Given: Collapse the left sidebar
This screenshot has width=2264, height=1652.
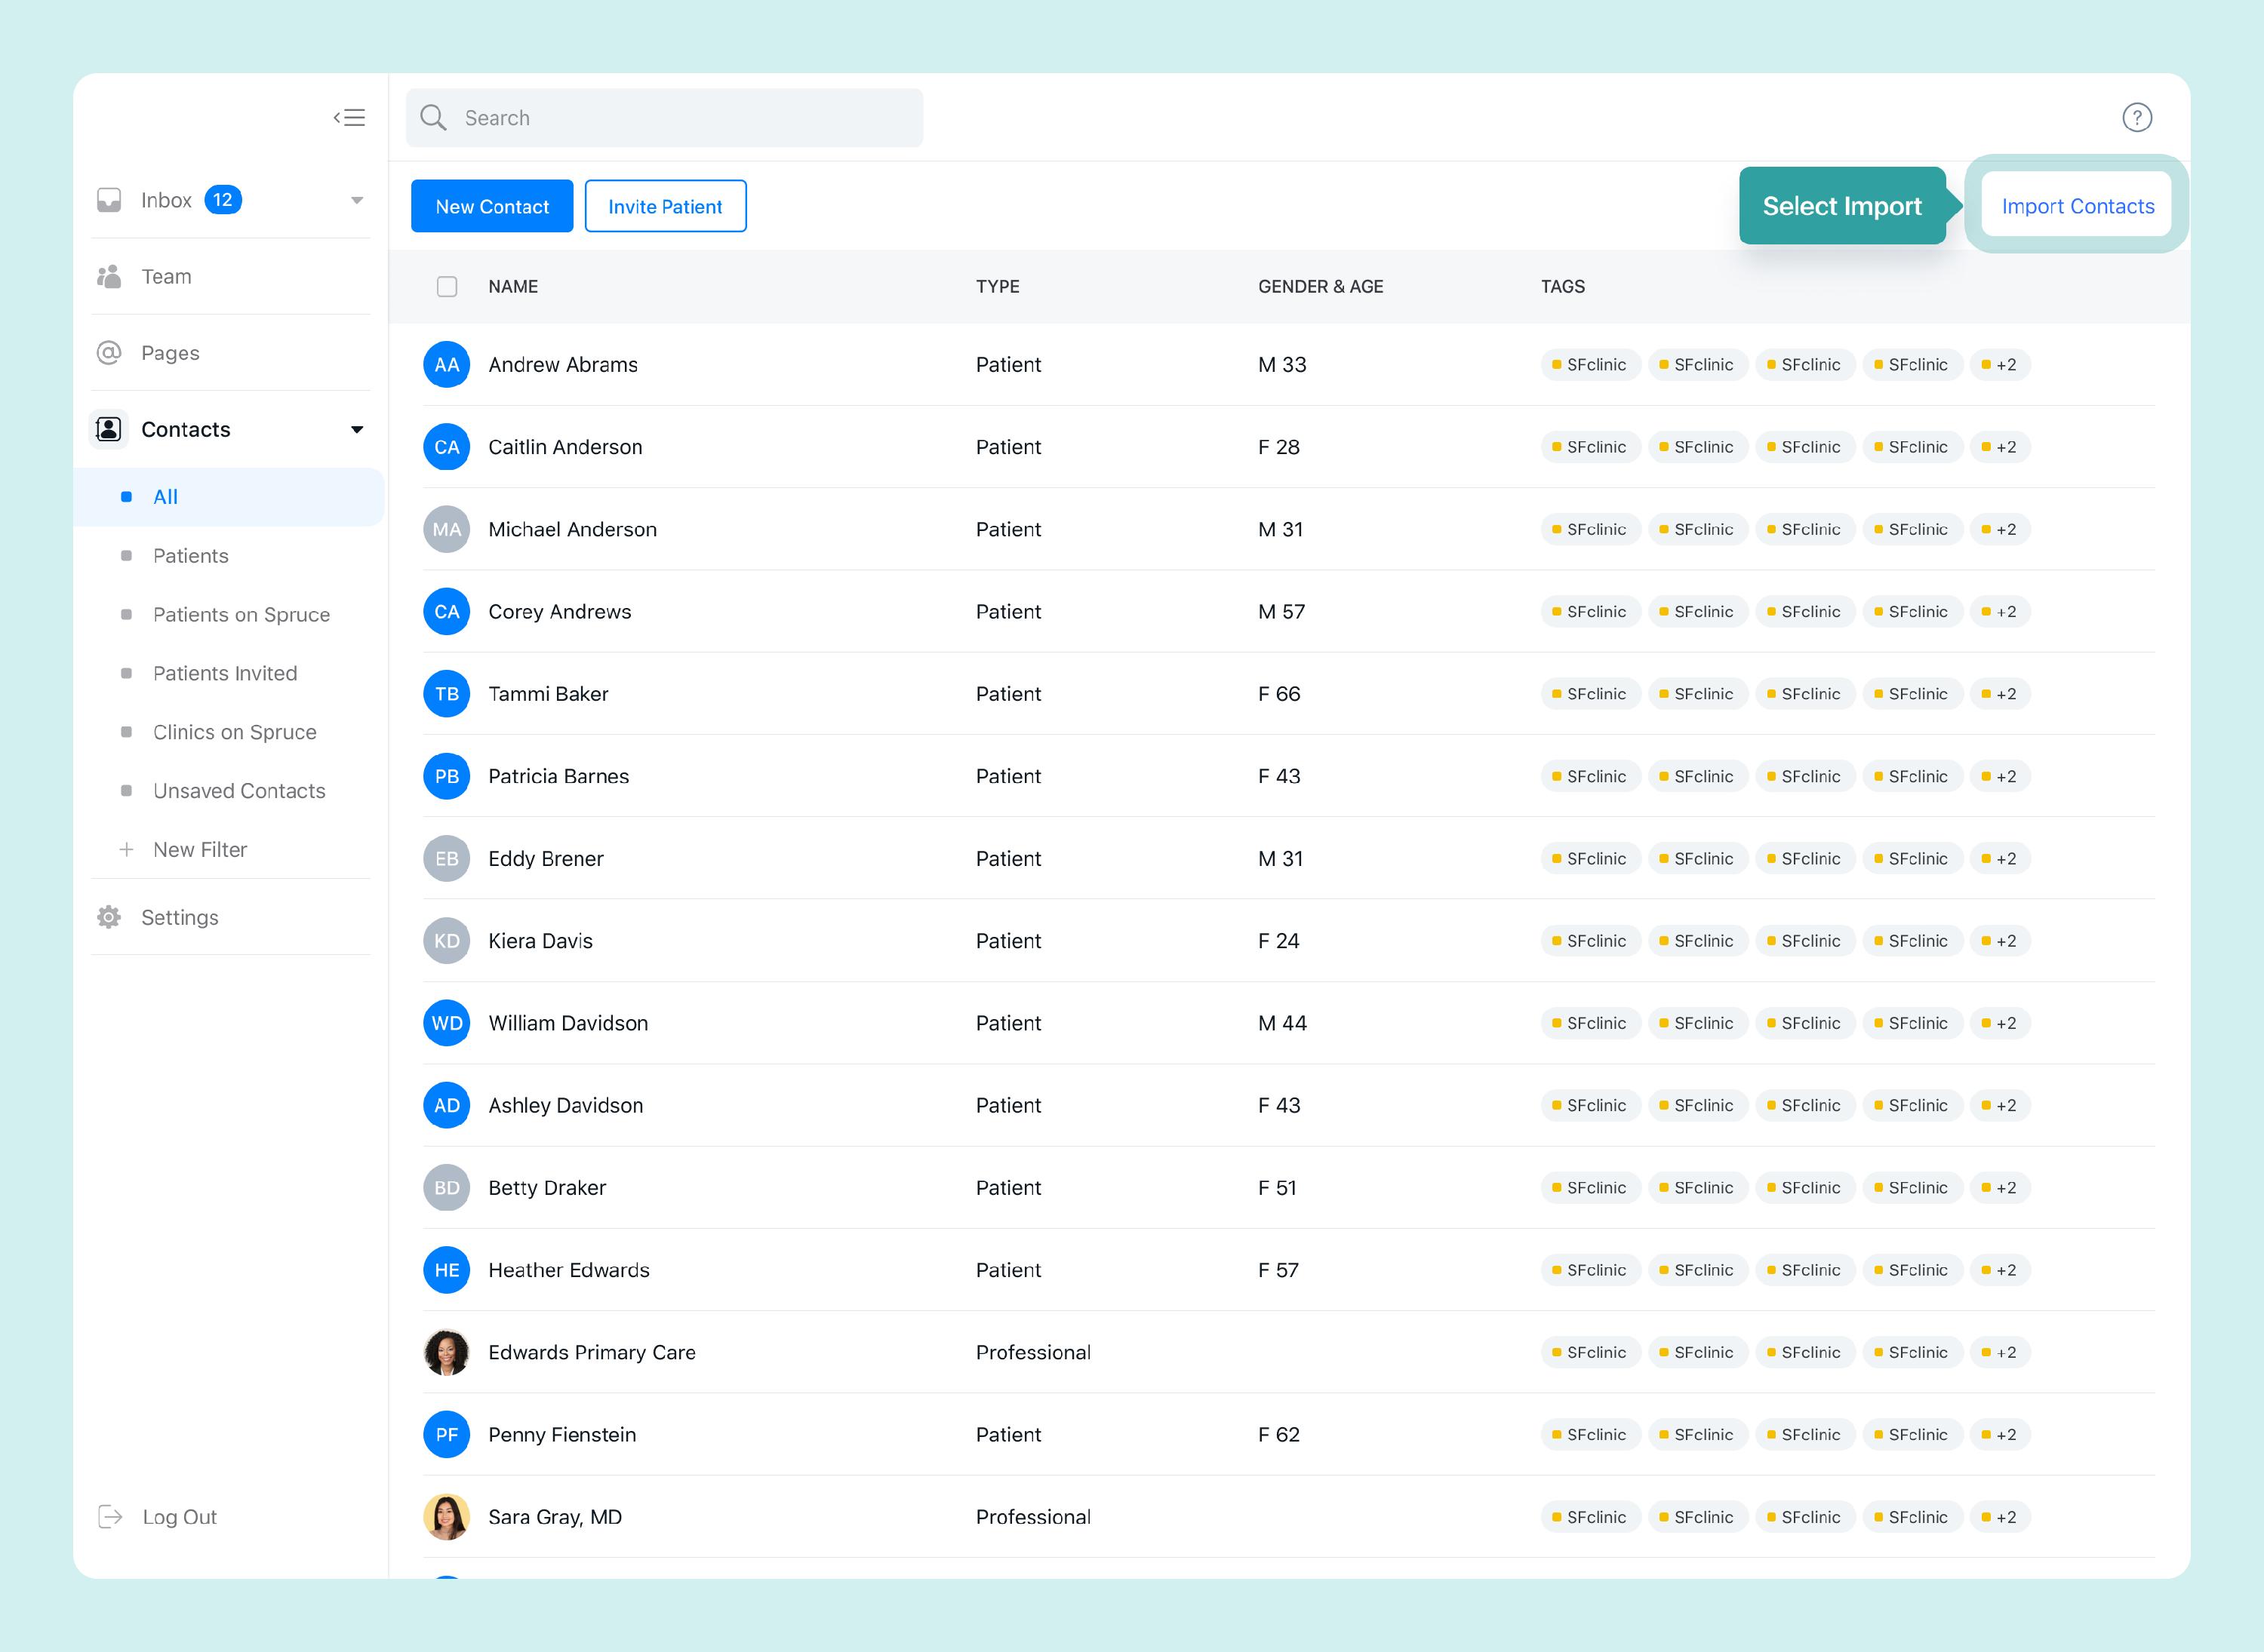Looking at the screenshot, I should pos(350,117).
